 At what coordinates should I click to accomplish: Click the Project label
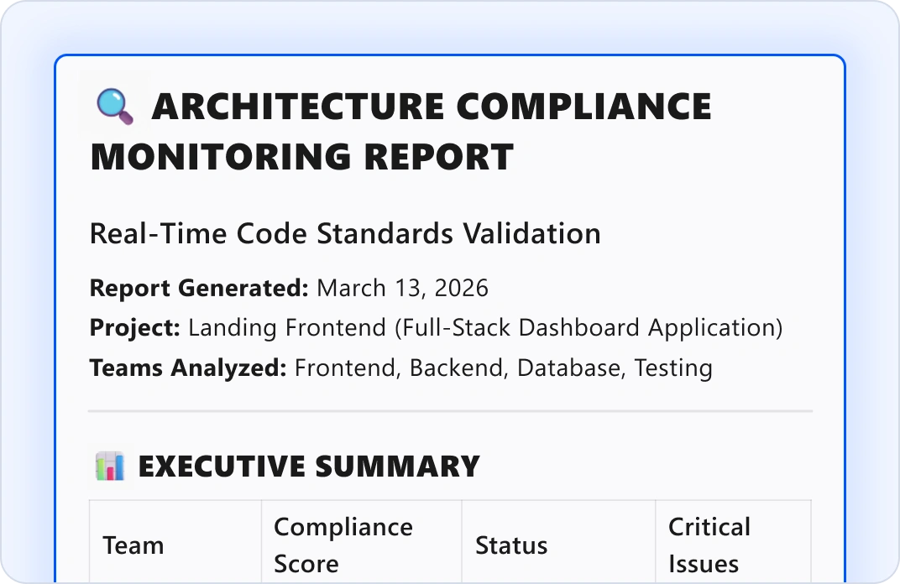pyautogui.click(x=135, y=328)
